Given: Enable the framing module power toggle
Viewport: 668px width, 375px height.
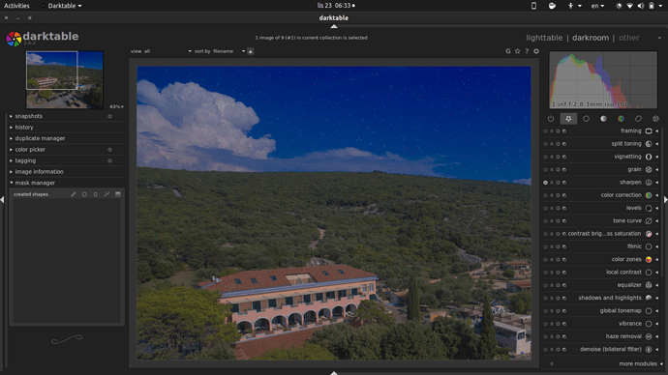Looking at the screenshot, I should point(545,130).
